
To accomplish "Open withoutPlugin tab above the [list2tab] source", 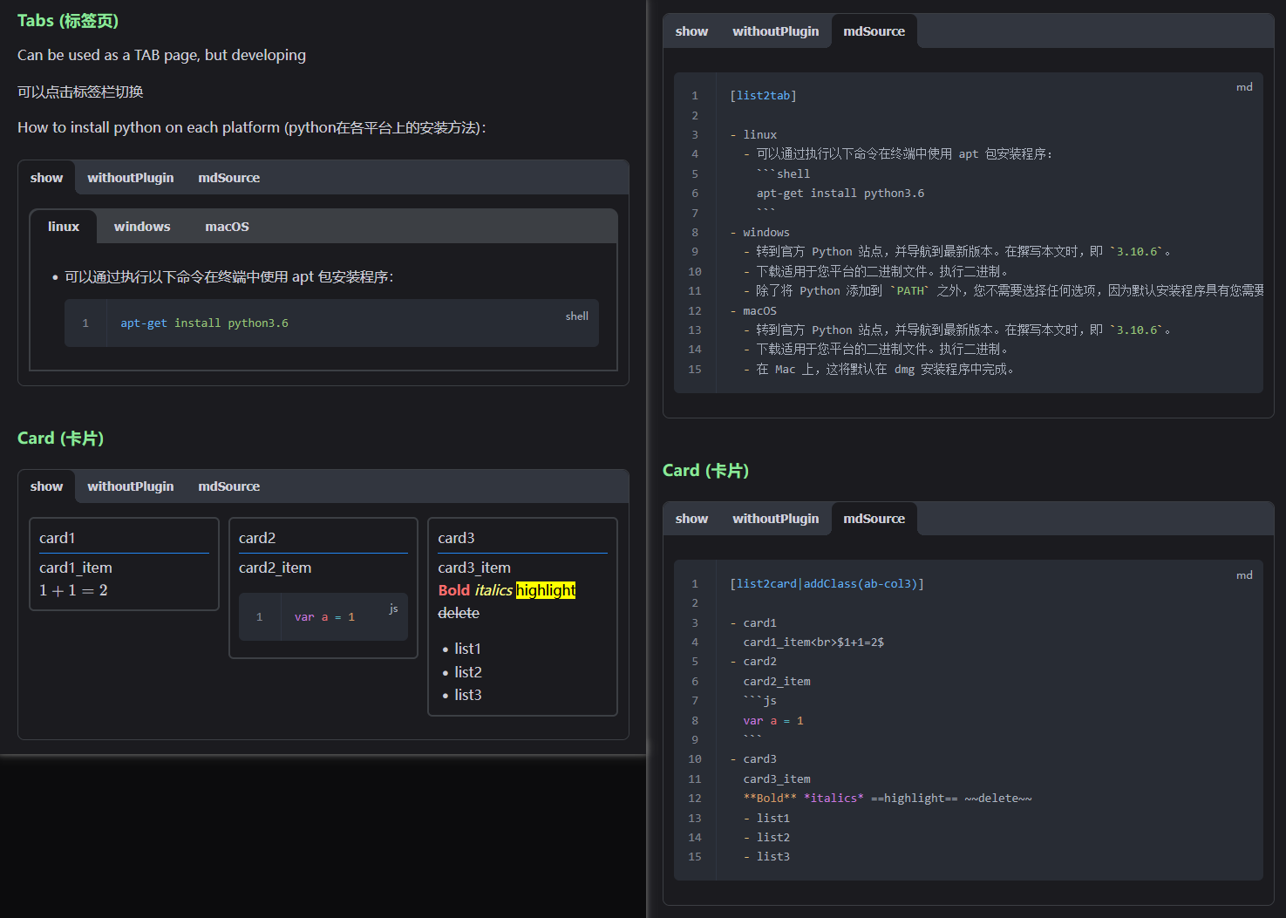I will [775, 31].
